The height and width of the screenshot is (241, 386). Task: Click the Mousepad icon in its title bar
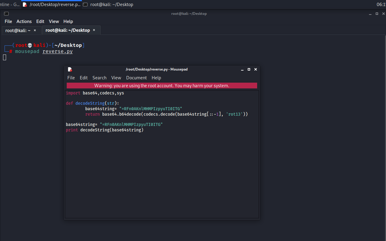70,69
